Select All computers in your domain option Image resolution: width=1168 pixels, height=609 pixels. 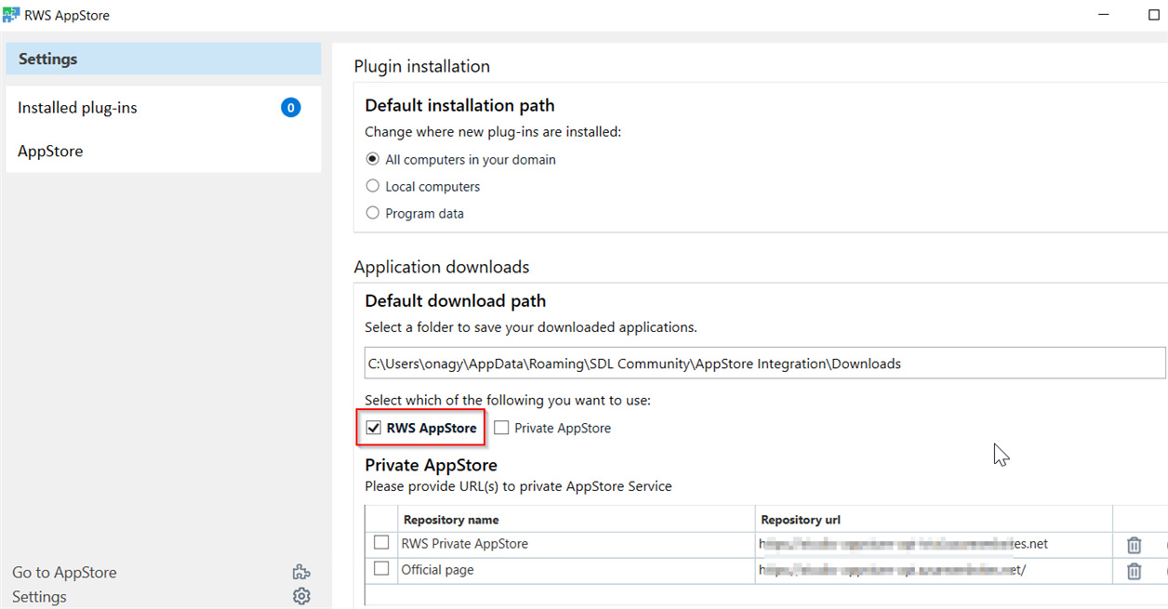373,159
